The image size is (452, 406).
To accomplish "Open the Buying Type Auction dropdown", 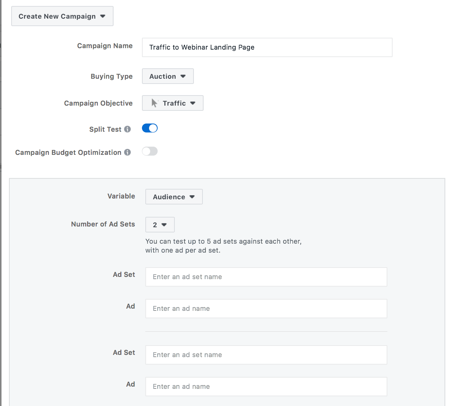I will 168,76.
